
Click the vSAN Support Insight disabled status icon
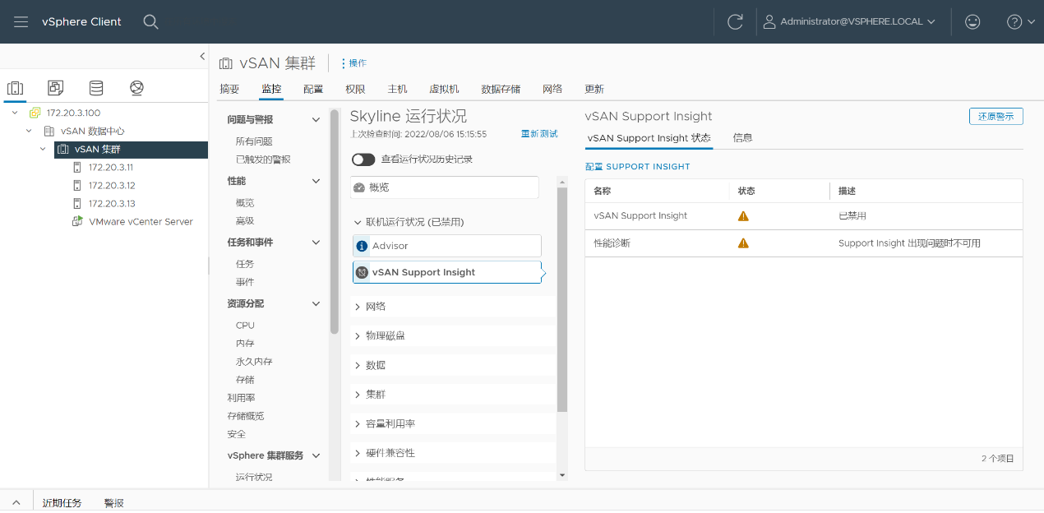coord(362,272)
